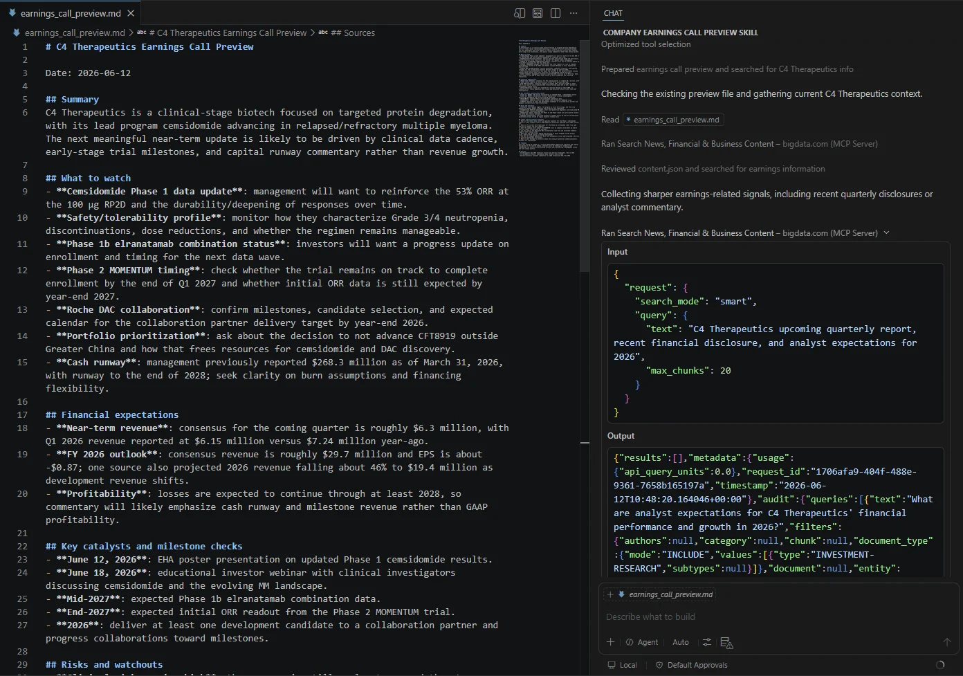The image size is (963, 676).
Task: Click the '## Summary' heading
Action: tap(72, 100)
